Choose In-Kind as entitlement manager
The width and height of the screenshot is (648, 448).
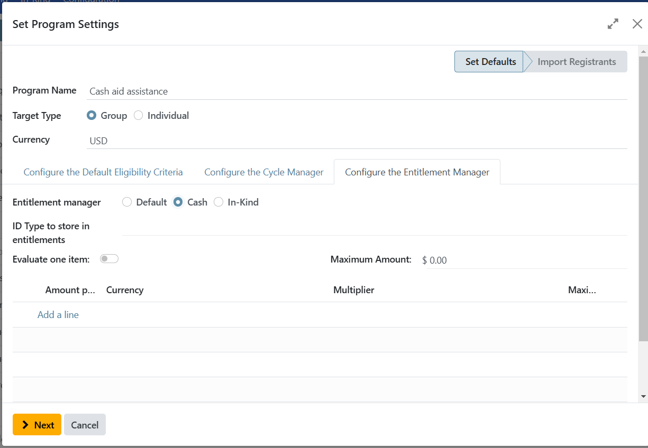[x=218, y=202]
